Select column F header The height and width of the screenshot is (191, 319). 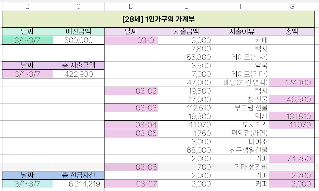pyautogui.click(x=242, y=6)
